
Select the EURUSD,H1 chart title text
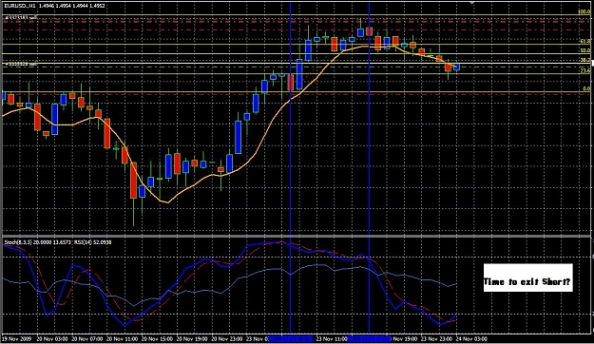click(x=19, y=6)
